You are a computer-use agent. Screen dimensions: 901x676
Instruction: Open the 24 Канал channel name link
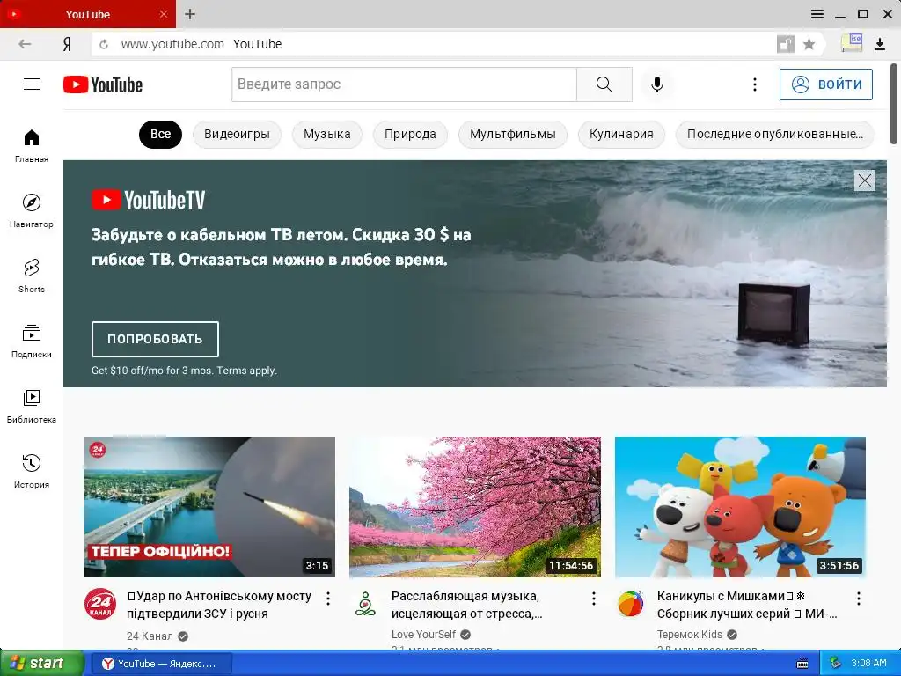(x=150, y=636)
